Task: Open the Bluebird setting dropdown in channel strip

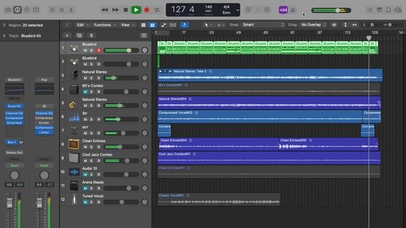Action: 14,80
